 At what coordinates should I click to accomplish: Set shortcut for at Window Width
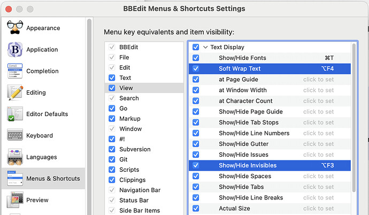318,90
